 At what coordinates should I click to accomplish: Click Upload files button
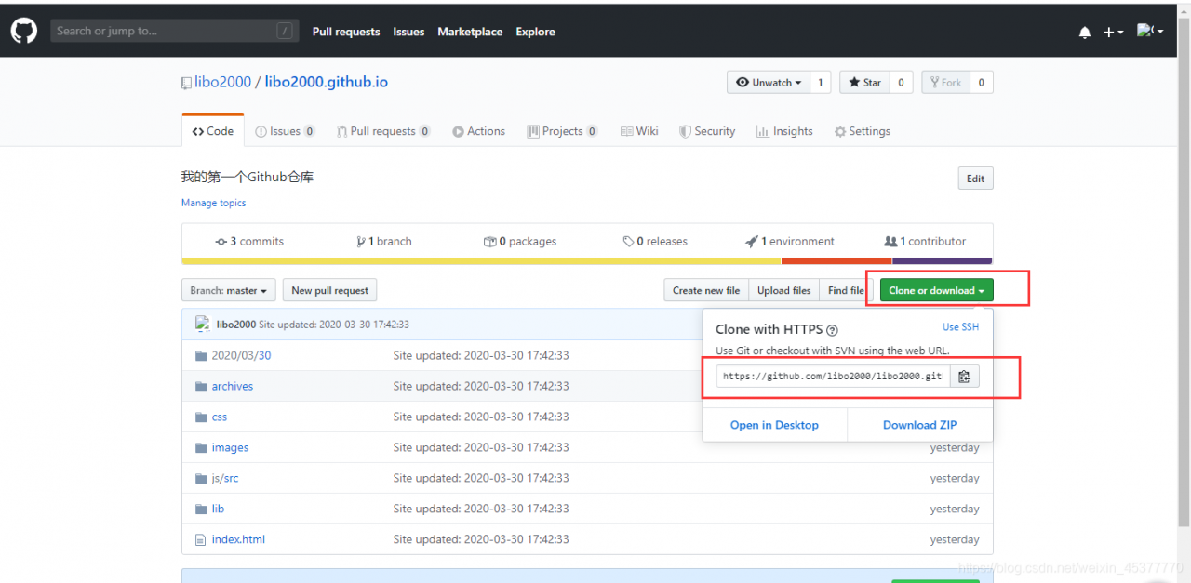[784, 290]
